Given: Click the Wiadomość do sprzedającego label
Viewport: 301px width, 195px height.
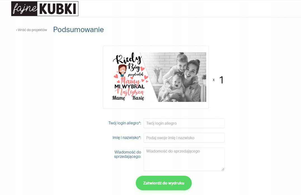Looking at the screenshot, I should pyautogui.click(x=128, y=154).
